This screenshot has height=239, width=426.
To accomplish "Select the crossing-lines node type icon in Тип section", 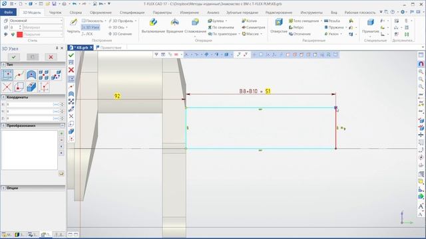I will tap(7, 87).
